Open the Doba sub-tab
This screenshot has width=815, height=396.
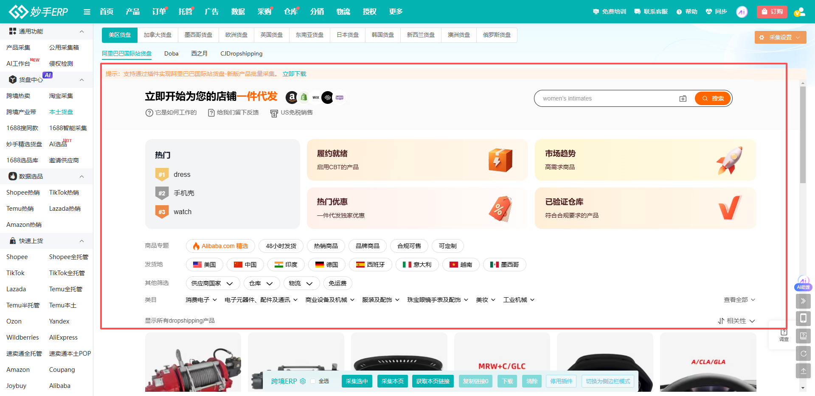(x=171, y=53)
